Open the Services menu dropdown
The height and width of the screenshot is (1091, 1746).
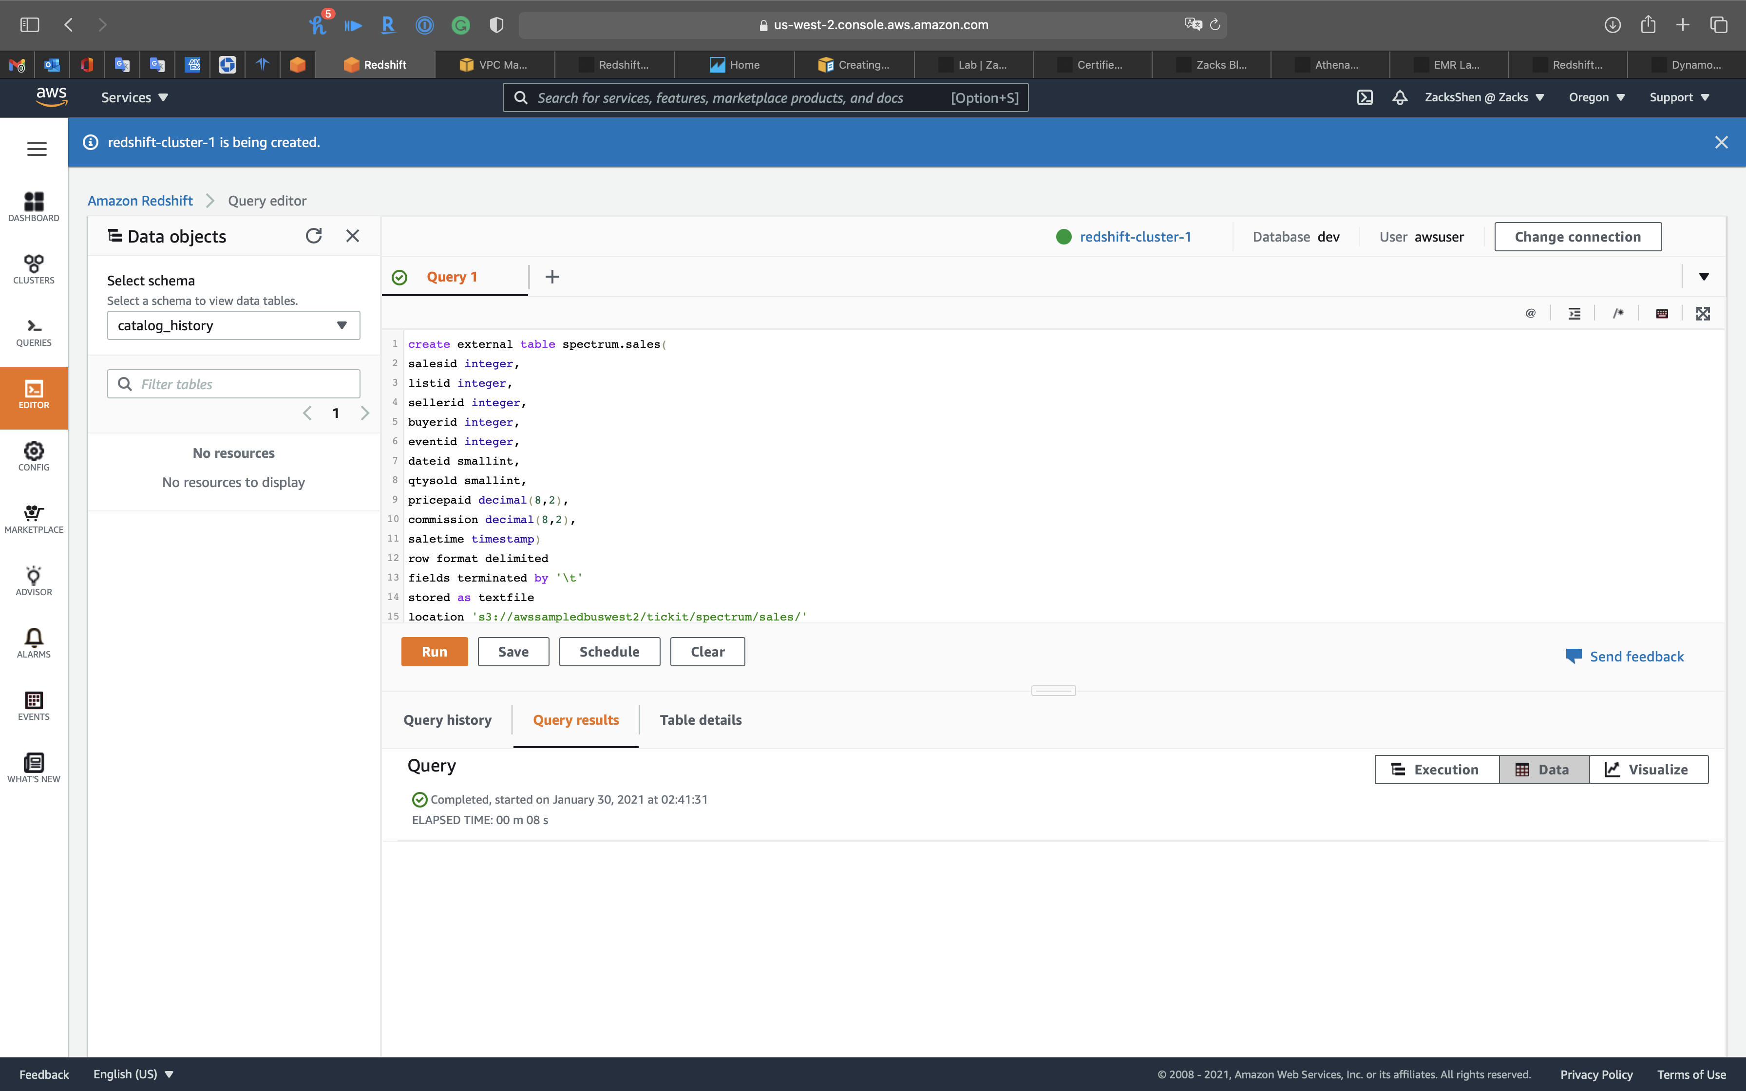134,97
